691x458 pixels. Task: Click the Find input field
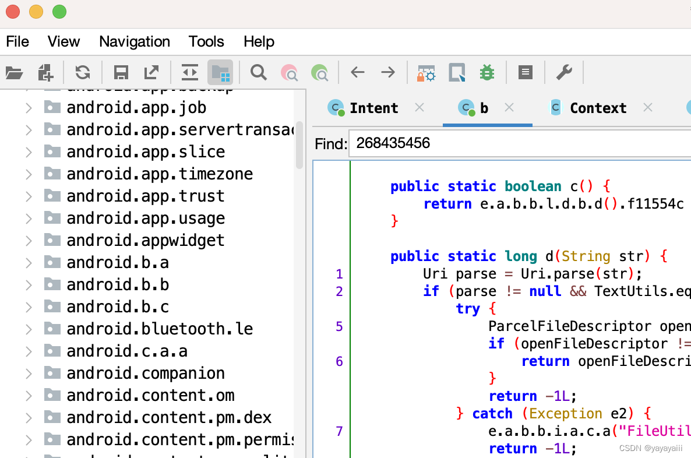click(520, 143)
